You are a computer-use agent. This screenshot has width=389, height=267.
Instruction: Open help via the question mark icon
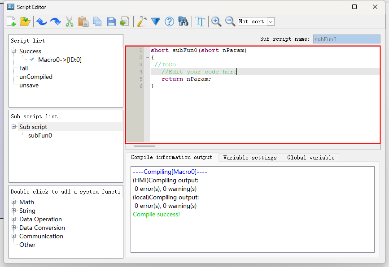169,22
